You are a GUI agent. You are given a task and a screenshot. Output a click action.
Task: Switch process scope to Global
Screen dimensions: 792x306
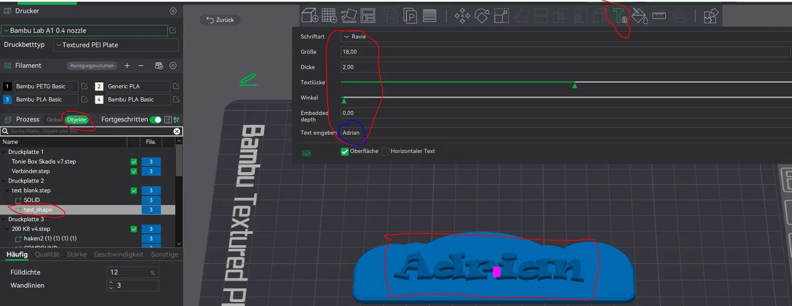pos(54,120)
